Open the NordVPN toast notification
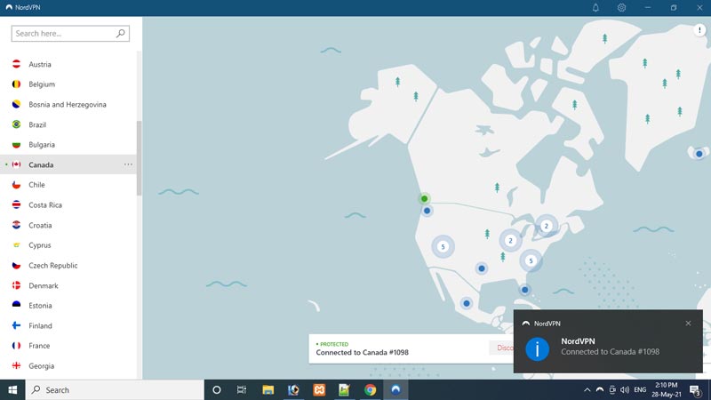The height and width of the screenshot is (400, 711). click(x=608, y=341)
